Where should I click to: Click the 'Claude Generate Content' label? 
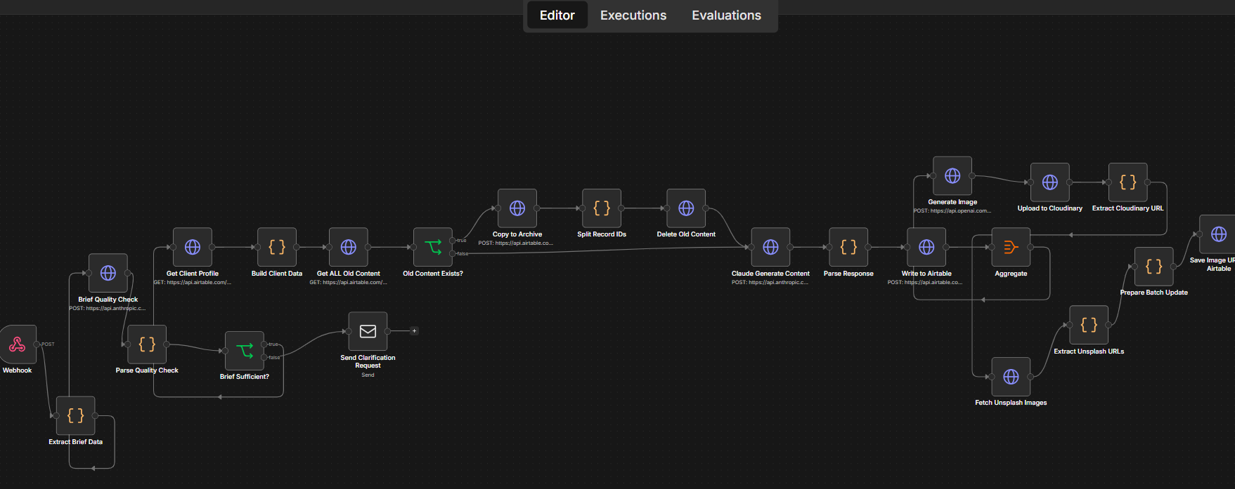[x=770, y=274]
